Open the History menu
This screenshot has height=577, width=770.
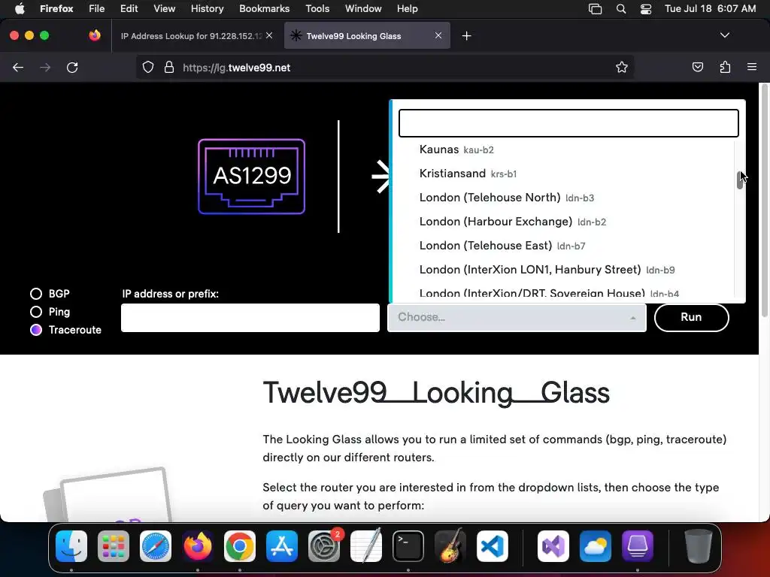(x=207, y=8)
